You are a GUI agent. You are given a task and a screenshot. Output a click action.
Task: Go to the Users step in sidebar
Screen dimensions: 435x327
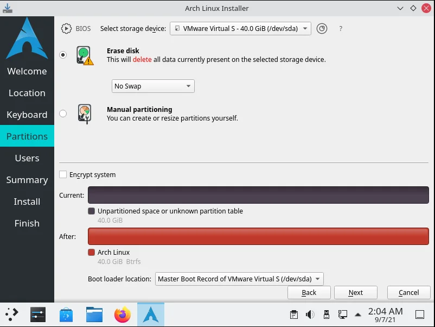tap(27, 158)
